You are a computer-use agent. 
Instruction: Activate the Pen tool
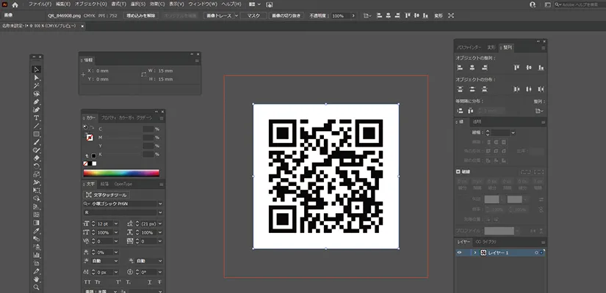tap(36, 102)
